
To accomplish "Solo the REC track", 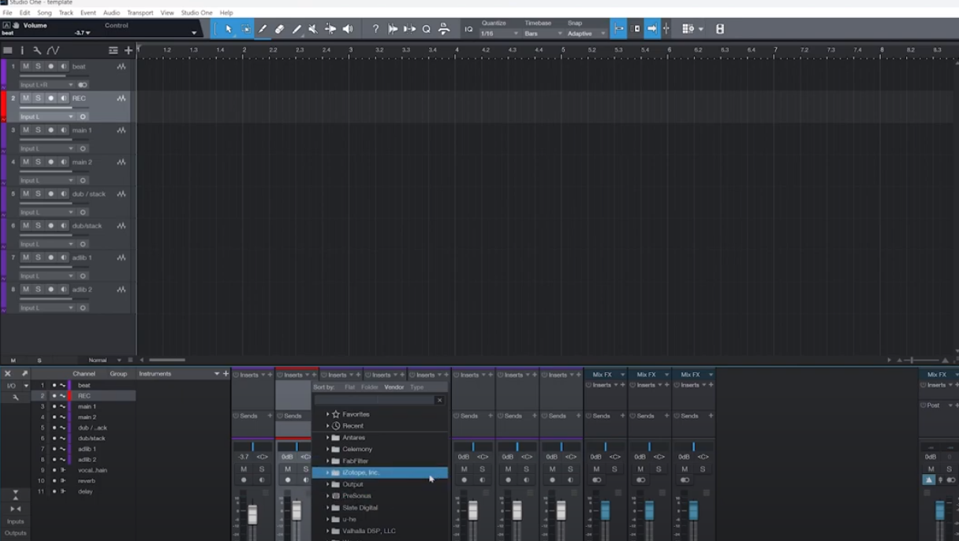I will 38,99.
